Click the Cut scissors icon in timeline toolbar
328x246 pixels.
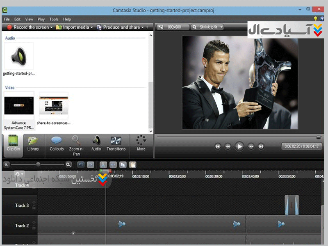click(x=104, y=164)
